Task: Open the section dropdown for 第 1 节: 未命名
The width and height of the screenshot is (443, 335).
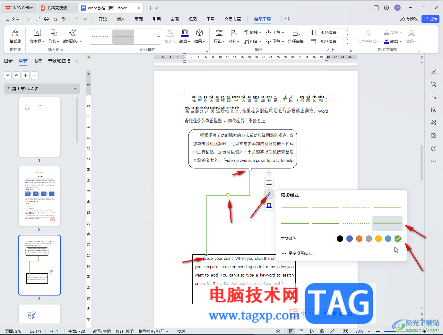Action: click(75, 89)
